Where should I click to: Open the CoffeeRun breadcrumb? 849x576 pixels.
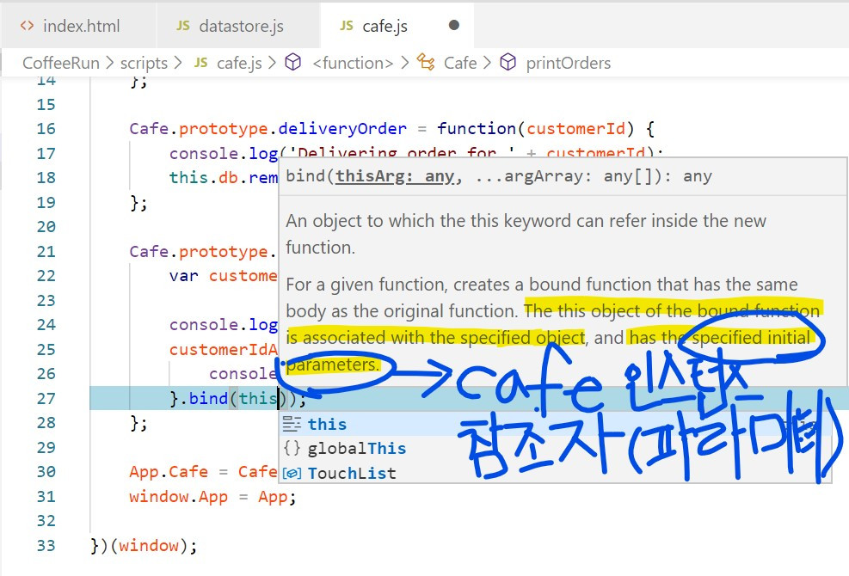click(60, 63)
